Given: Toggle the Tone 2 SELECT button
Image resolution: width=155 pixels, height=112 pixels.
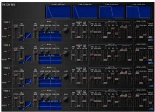Looking at the screenshot, I should click(9, 60).
